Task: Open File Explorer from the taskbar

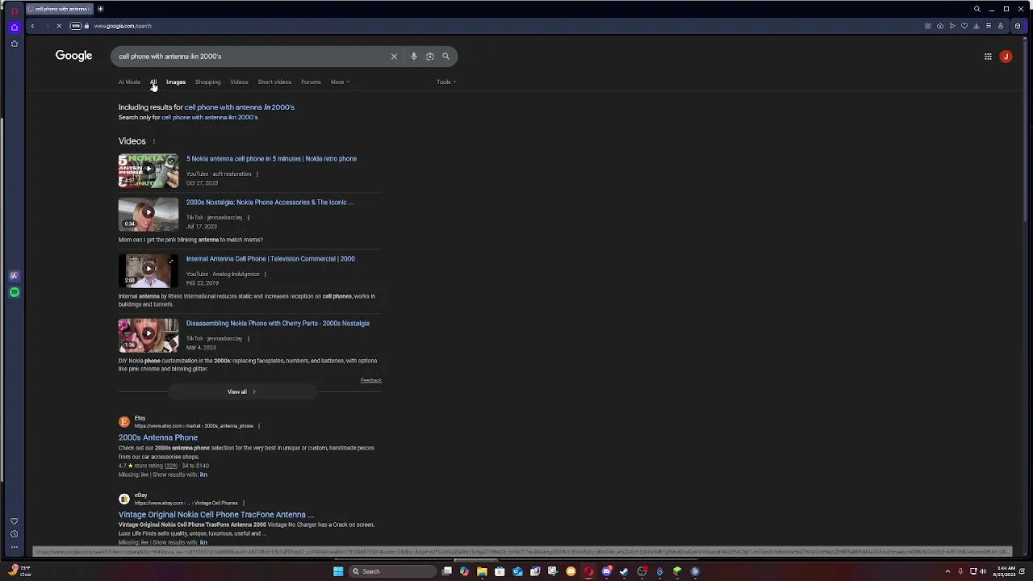Action: [x=482, y=571]
